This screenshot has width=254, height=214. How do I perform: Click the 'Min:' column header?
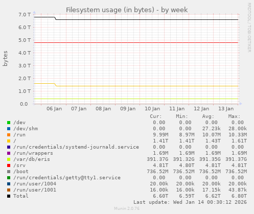182,116
